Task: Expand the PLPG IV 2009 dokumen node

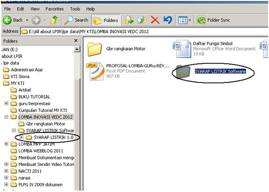Action: click(6, 184)
